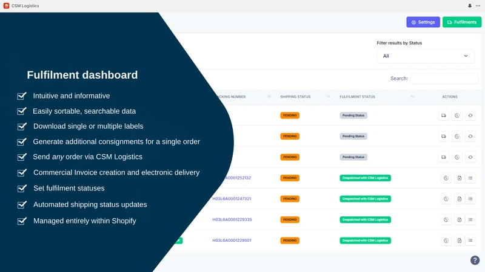The height and width of the screenshot is (272, 485).
Task: Open list icon for tracking H03L6A0001247321
Action: pos(470,199)
